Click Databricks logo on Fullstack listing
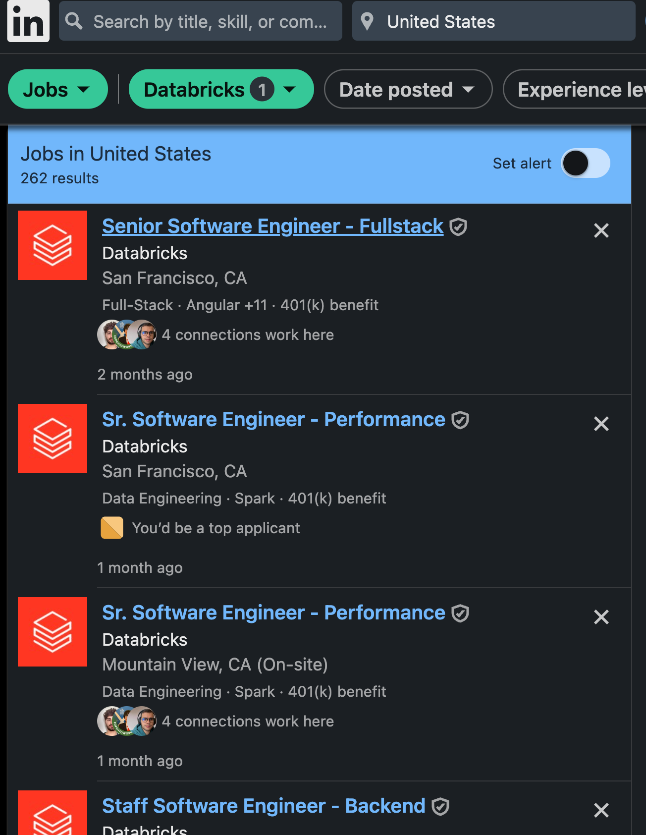646x835 pixels. [53, 245]
